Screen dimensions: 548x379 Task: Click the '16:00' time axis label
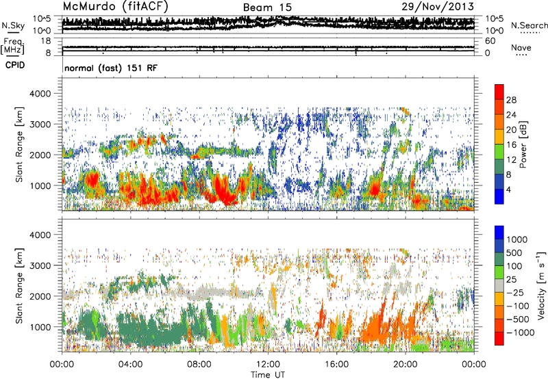336,365
